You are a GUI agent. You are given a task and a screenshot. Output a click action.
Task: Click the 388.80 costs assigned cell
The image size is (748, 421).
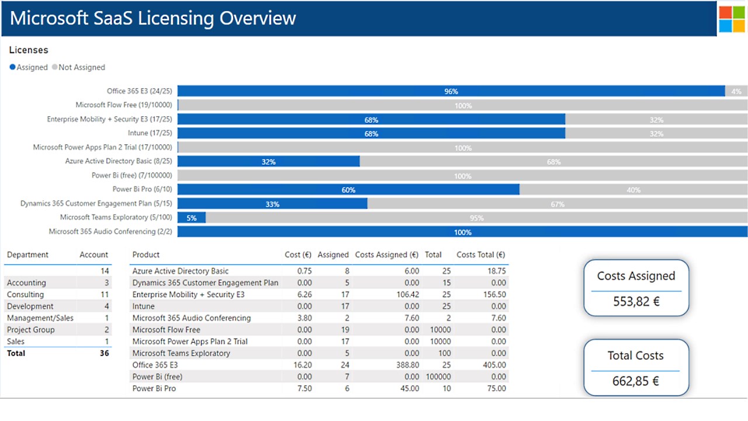coord(407,365)
